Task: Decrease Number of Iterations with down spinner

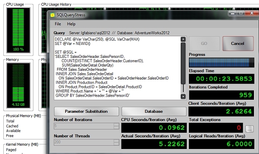Action: click(116, 127)
